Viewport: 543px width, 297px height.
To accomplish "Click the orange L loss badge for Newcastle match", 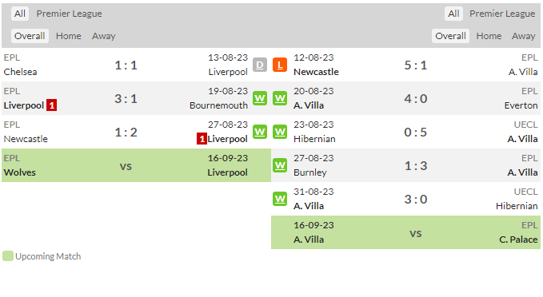I will point(280,65).
